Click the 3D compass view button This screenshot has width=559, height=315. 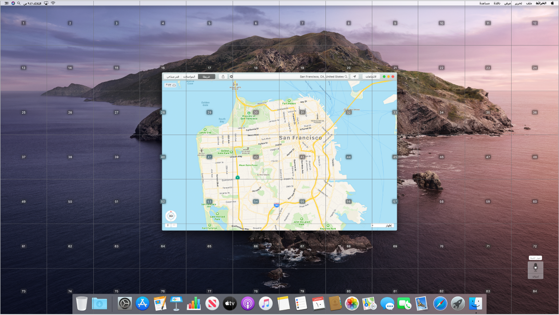click(x=171, y=215)
